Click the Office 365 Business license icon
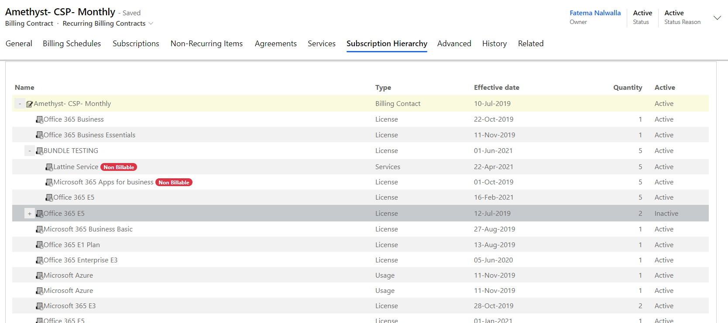 [x=39, y=119]
